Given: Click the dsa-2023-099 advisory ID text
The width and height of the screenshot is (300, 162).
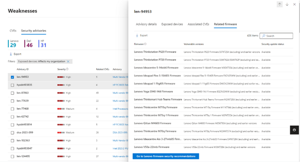Looking at the screenshot, I should (25, 132).
